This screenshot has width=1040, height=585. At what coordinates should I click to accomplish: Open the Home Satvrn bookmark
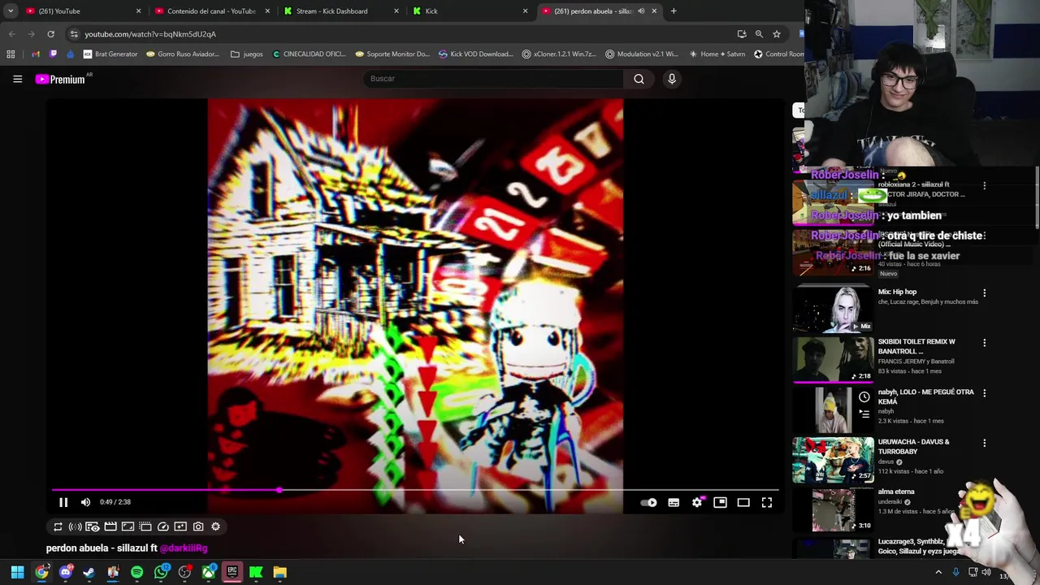point(717,54)
